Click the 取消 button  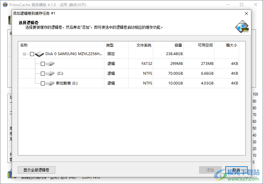pyautogui.click(x=236, y=170)
